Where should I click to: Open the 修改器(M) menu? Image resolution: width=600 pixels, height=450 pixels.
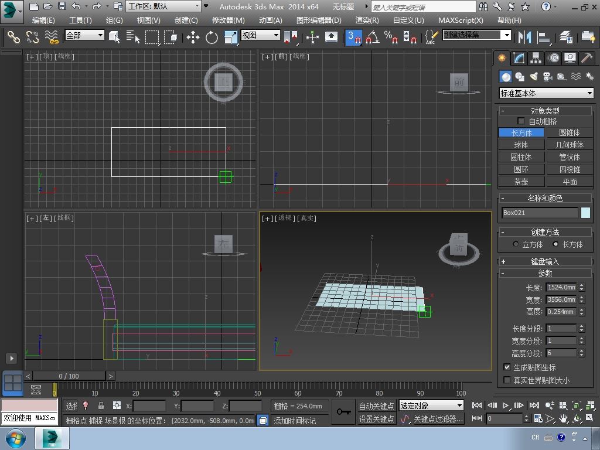point(228,21)
